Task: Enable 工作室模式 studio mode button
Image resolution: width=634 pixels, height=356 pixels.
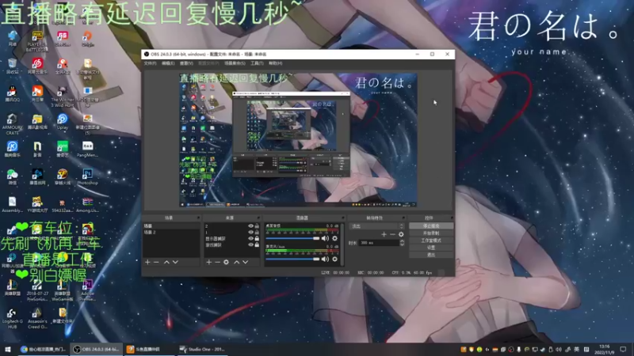Action: click(x=431, y=240)
